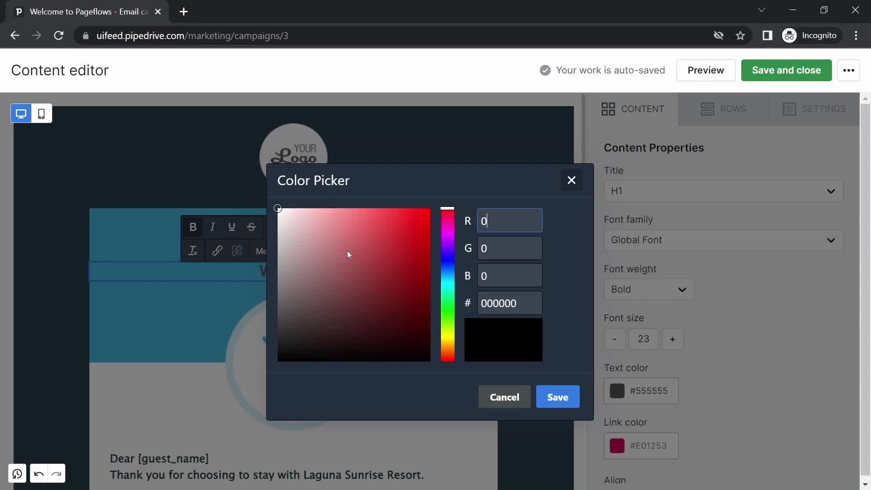Toggle undo action button

point(38,473)
